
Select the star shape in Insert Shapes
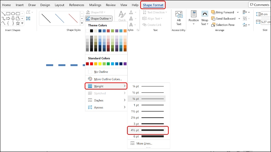(18, 23)
